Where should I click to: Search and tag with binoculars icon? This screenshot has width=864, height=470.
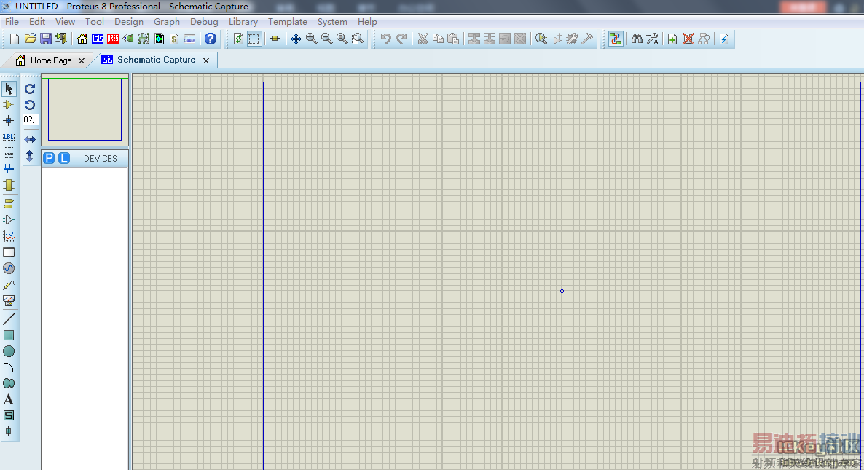click(637, 39)
